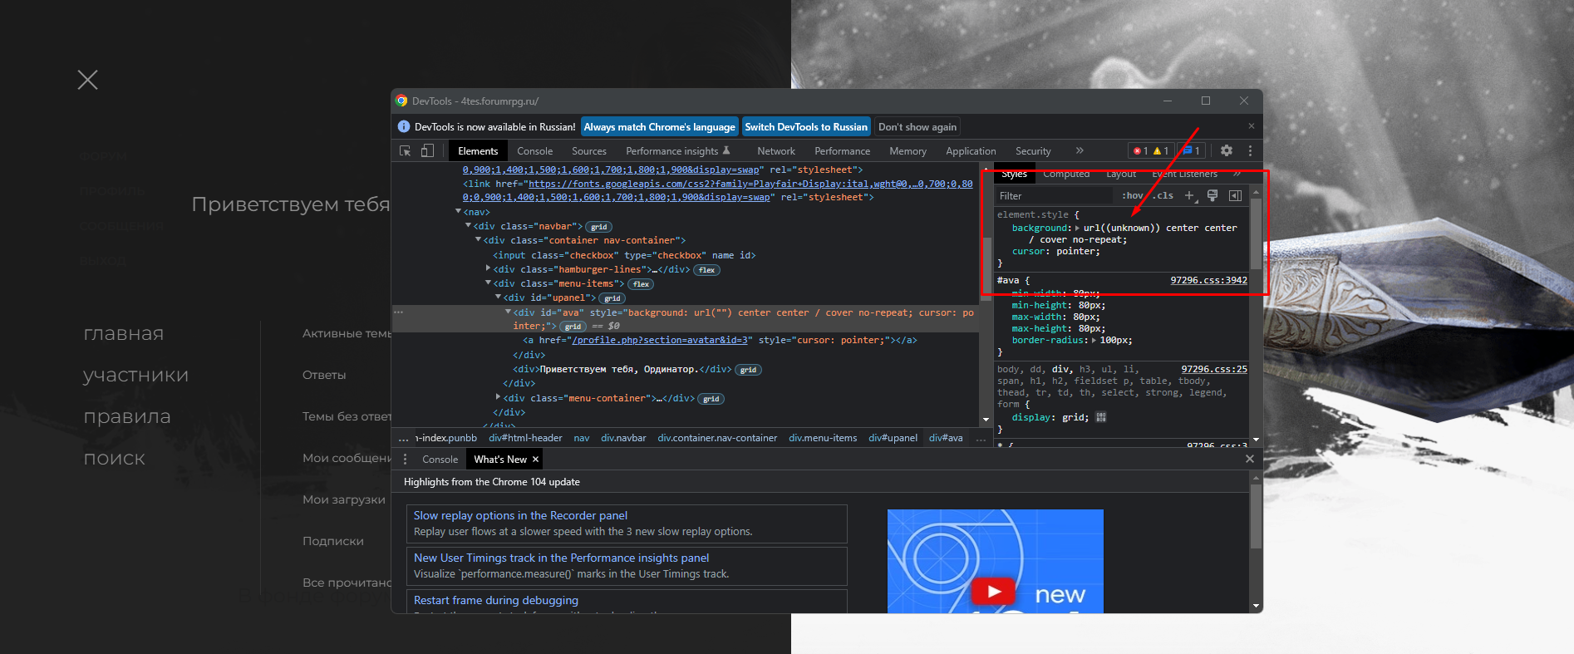1574x654 pixels.
Task: Toggle the .cls class editor
Action: tap(1163, 195)
